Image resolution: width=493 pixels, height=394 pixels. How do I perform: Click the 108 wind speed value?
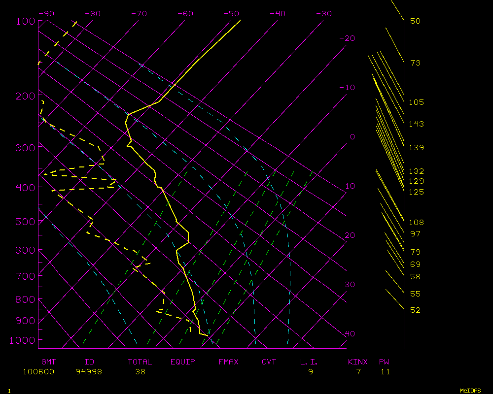coord(416,223)
